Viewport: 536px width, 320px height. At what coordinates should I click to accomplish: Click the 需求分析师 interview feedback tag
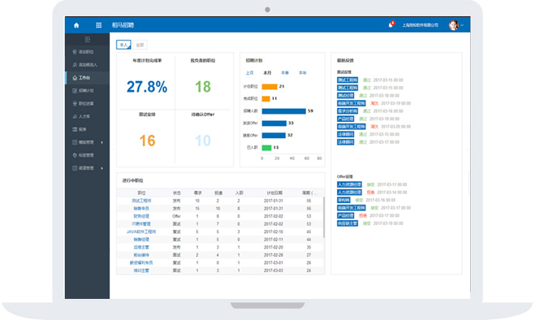click(348, 111)
